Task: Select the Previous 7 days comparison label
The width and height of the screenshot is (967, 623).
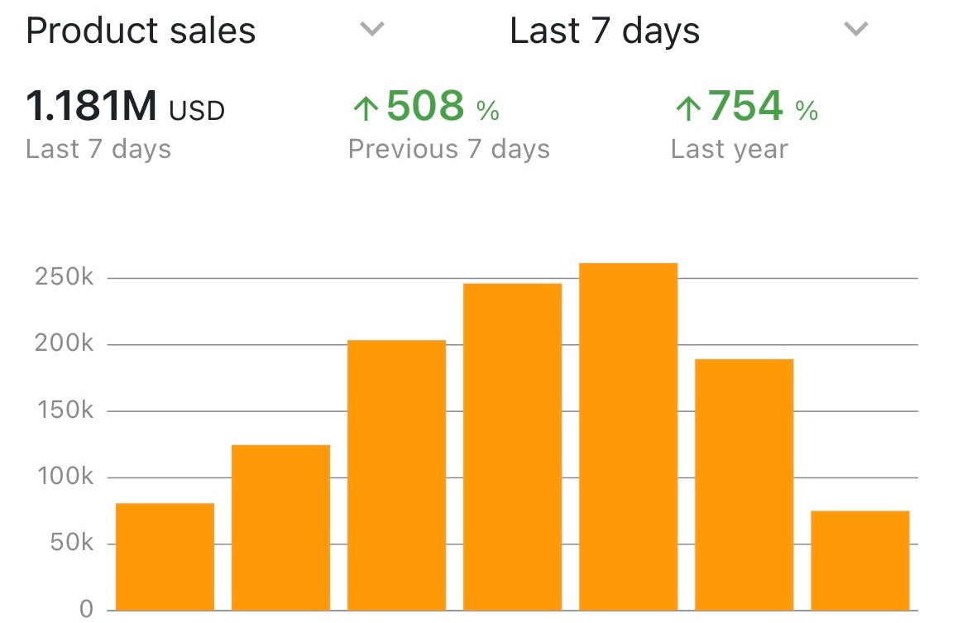Action: (x=449, y=149)
